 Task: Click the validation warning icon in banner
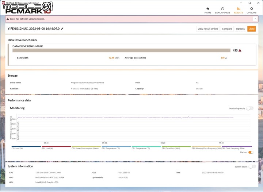(8, 19)
